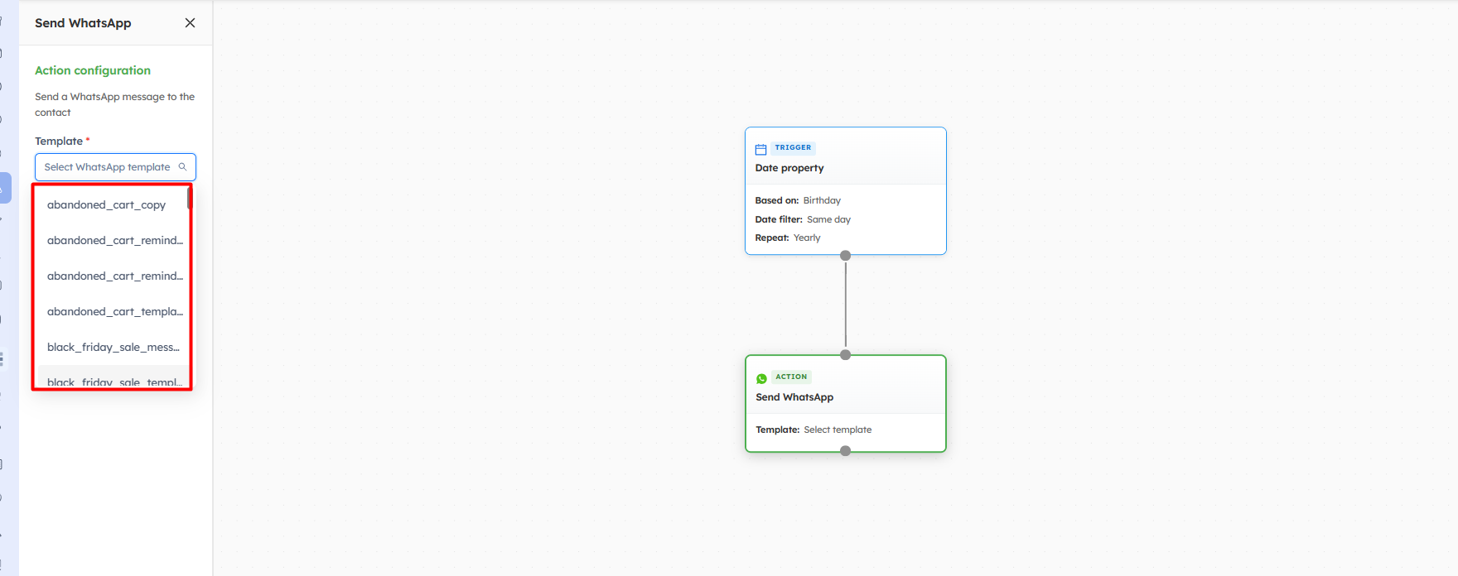The image size is (1458, 576).
Task: Click the Select WhatsApp template search field
Action: pyautogui.click(x=107, y=167)
